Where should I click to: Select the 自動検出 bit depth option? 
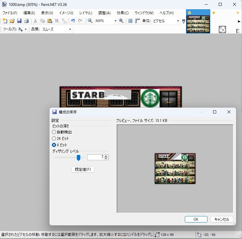point(54,132)
